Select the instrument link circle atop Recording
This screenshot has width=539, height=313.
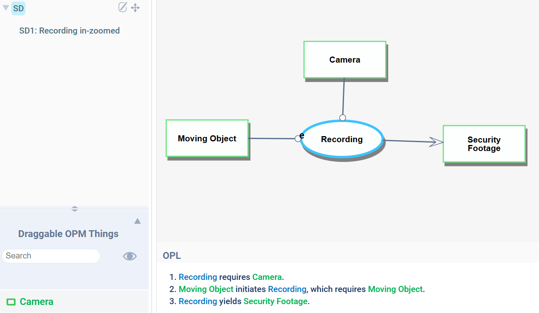[x=342, y=118]
